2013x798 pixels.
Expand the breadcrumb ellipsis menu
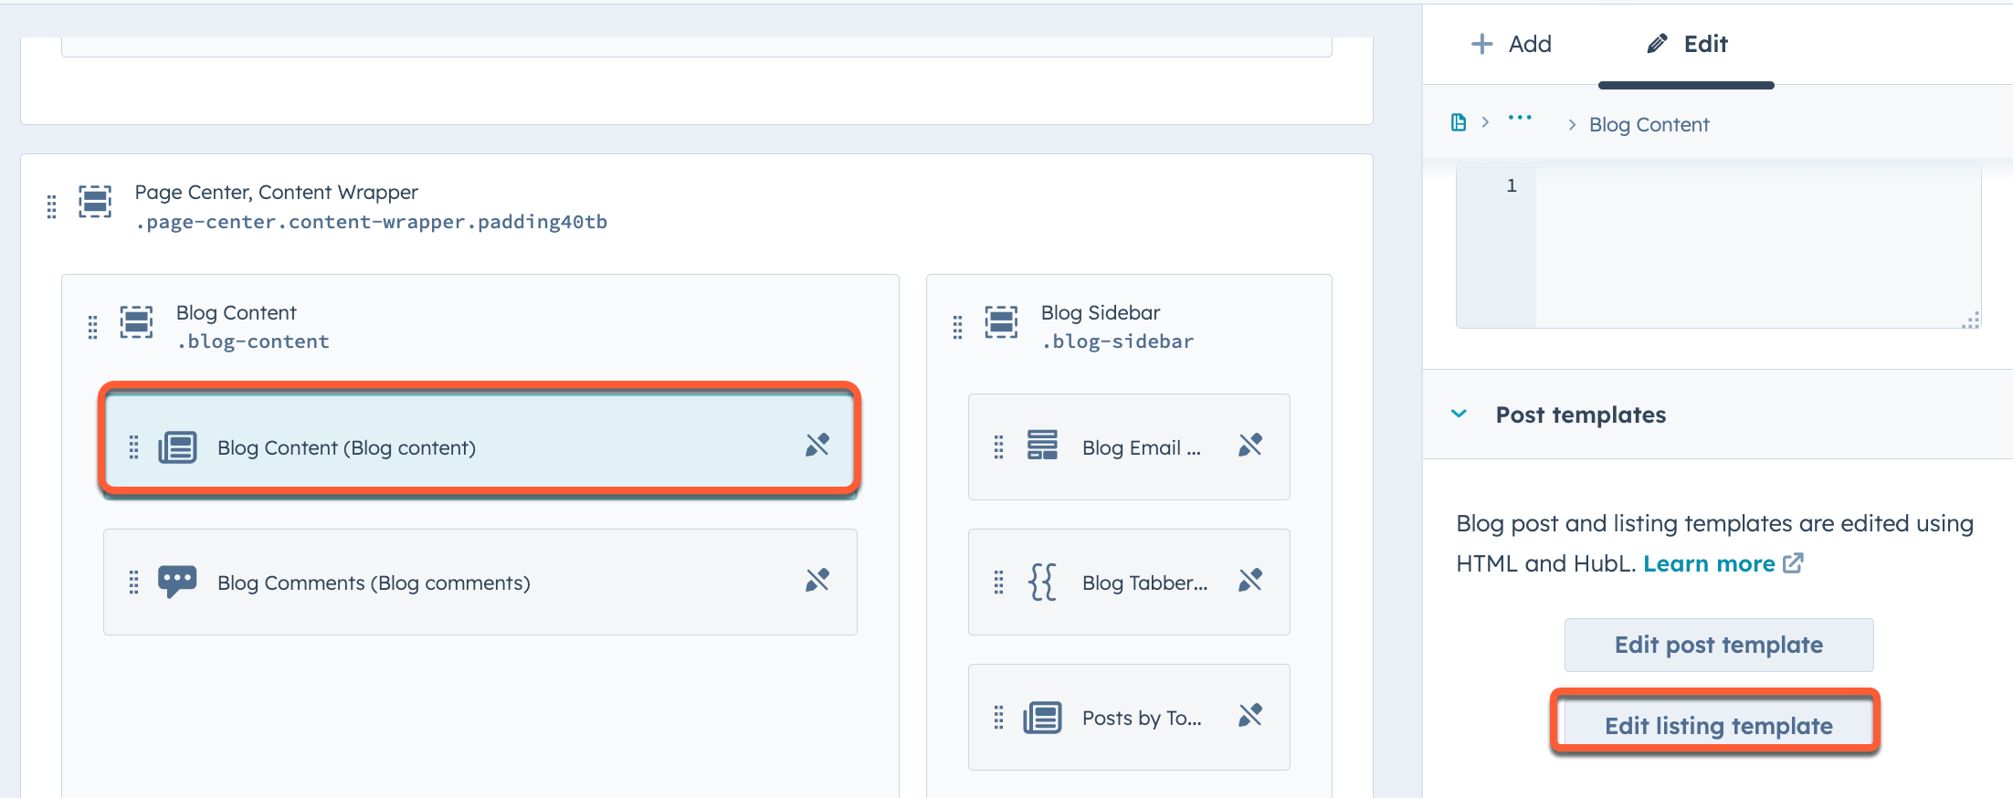point(1520,118)
